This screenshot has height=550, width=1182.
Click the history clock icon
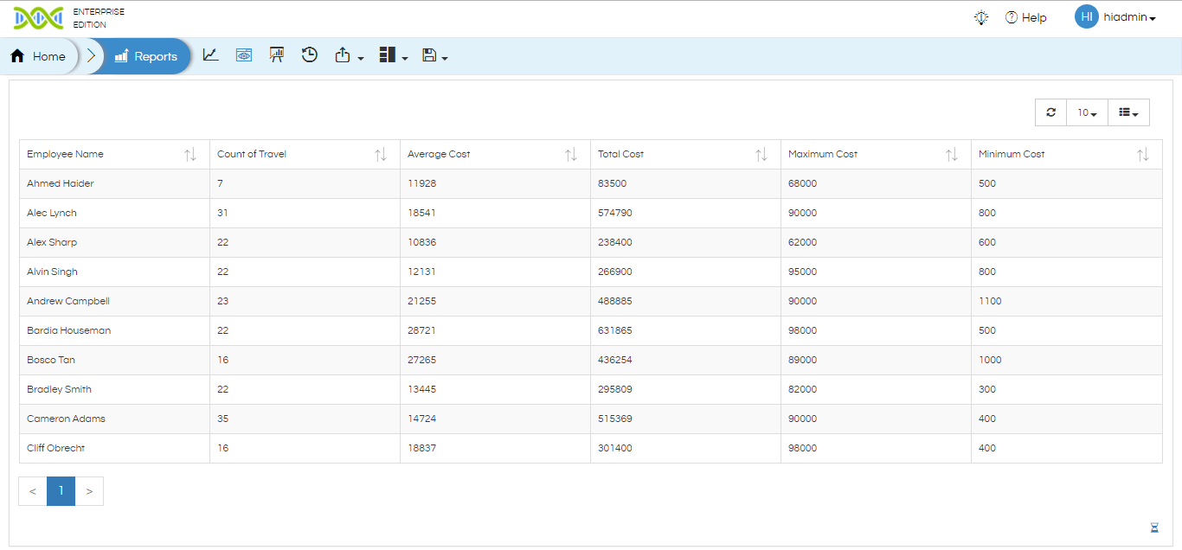[310, 55]
